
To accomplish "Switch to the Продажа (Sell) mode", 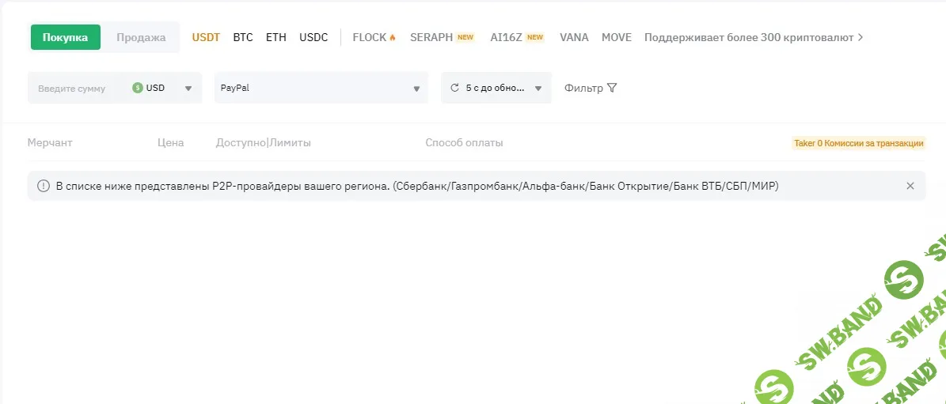I will (x=141, y=37).
